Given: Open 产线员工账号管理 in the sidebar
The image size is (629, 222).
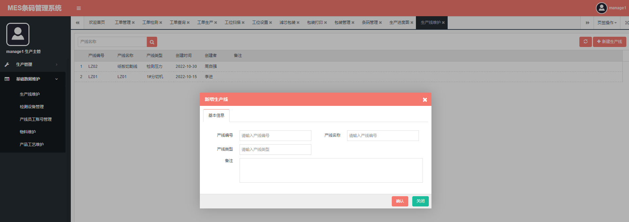Looking at the screenshot, I should (x=36, y=119).
